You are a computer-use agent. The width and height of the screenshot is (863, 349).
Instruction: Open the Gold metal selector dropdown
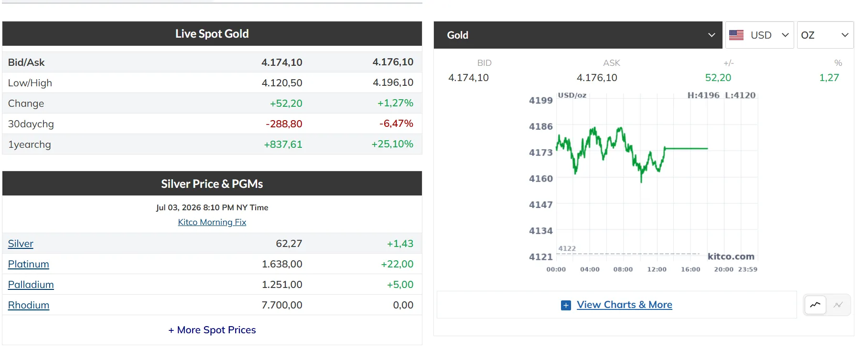578,35
